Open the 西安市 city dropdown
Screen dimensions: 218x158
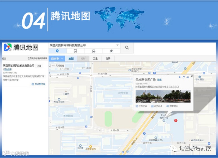pos(57,59)
